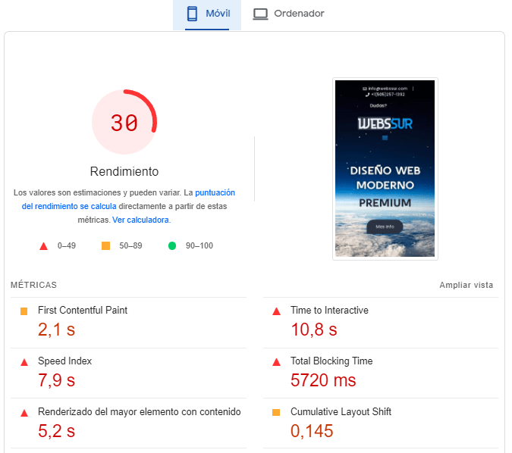
Task: Click the orange square 50–89 legend icon
Action: tap(106, 245)
